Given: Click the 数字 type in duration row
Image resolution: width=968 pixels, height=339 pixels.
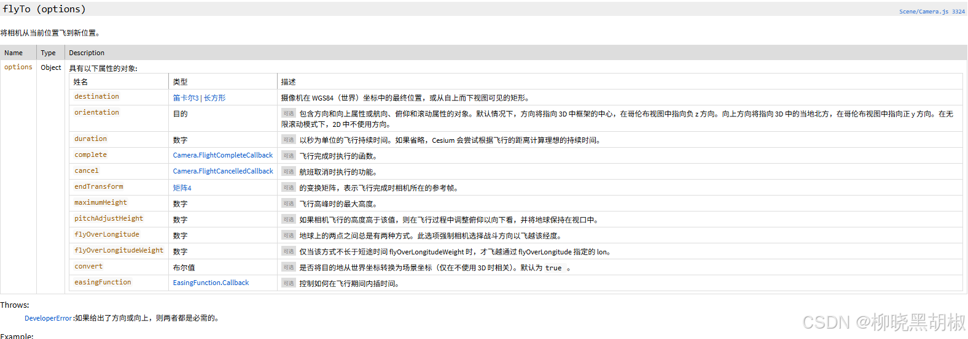Looking at the screenshot, I should point(180,140).
